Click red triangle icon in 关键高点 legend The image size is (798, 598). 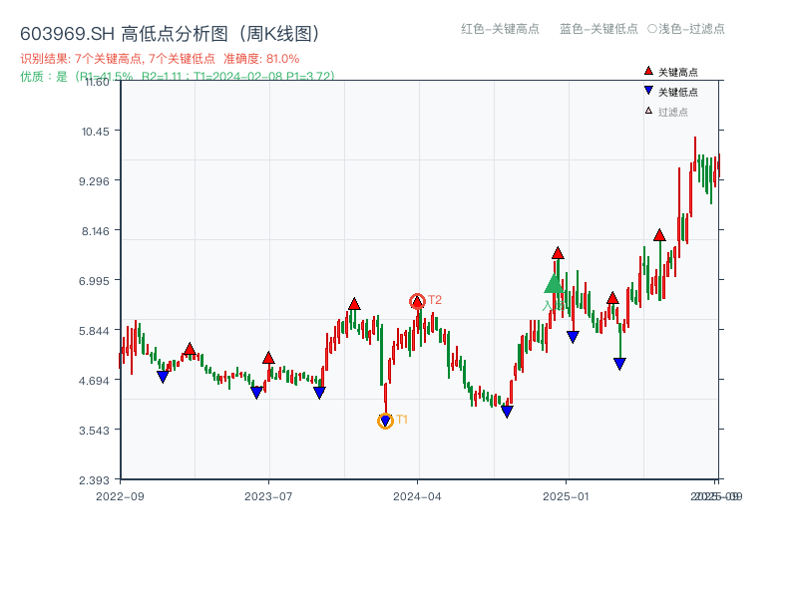coord(648,71)
